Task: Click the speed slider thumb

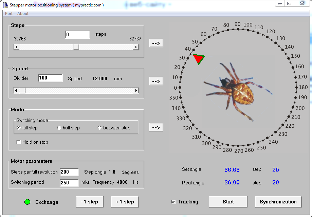Action: pyautogui.click(x=22, y=90)
